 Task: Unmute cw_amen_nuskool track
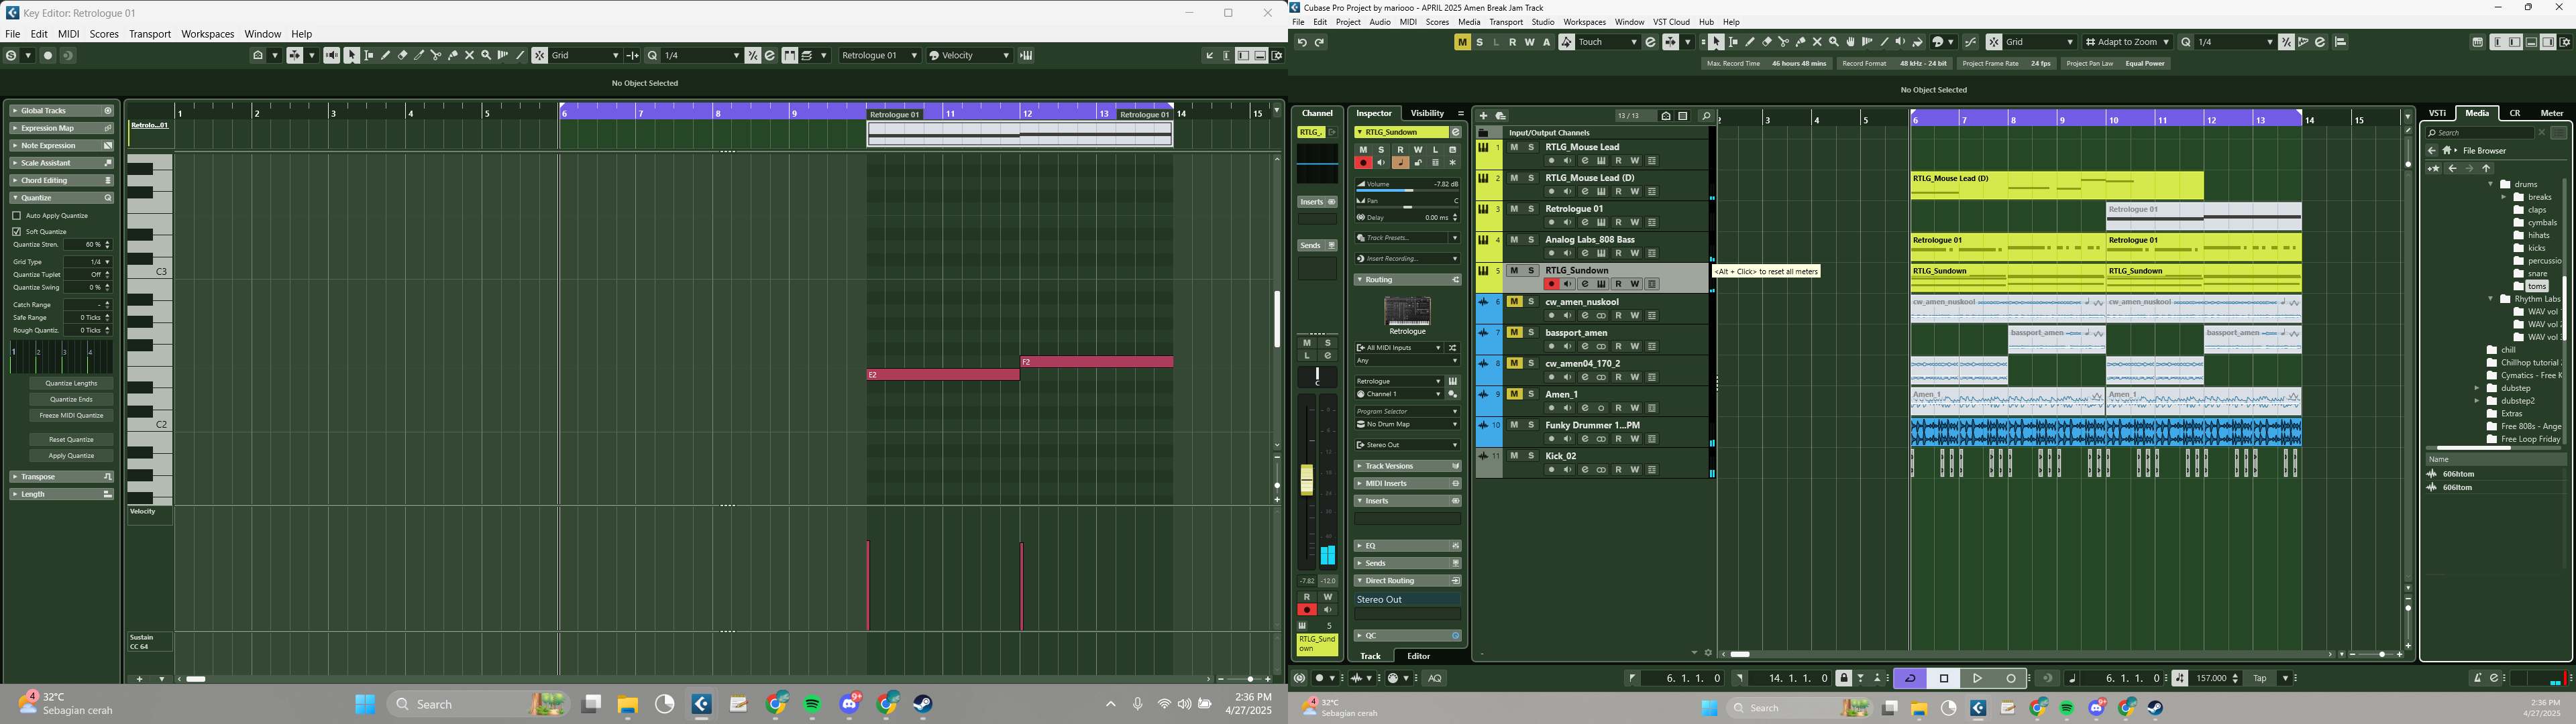1514,301
